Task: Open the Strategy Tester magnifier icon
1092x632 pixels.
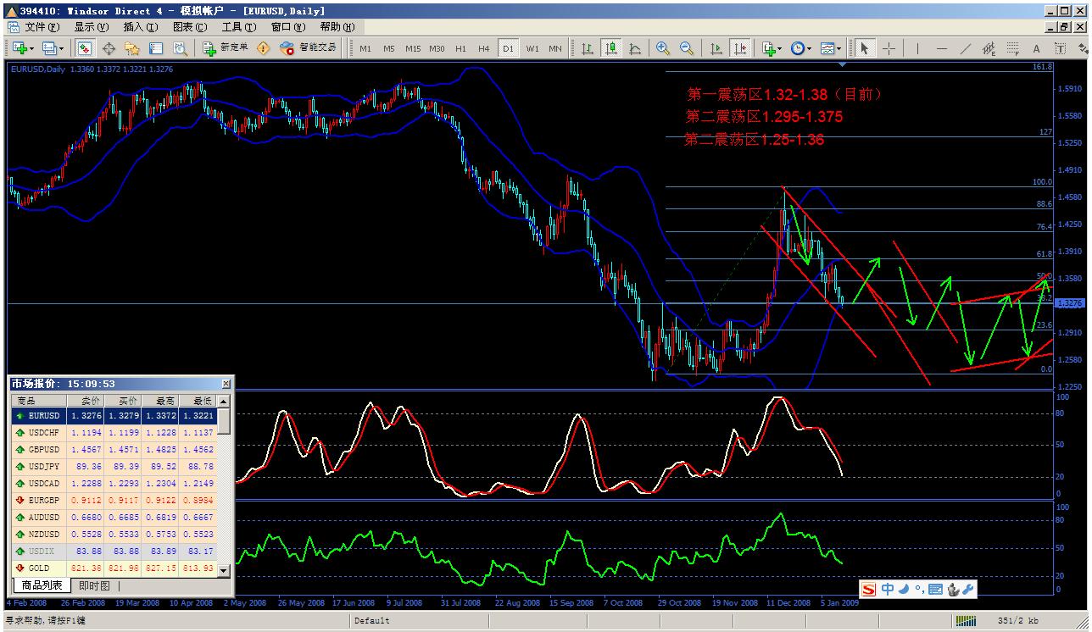Action: pyautogui.click(x=180, y=48)
